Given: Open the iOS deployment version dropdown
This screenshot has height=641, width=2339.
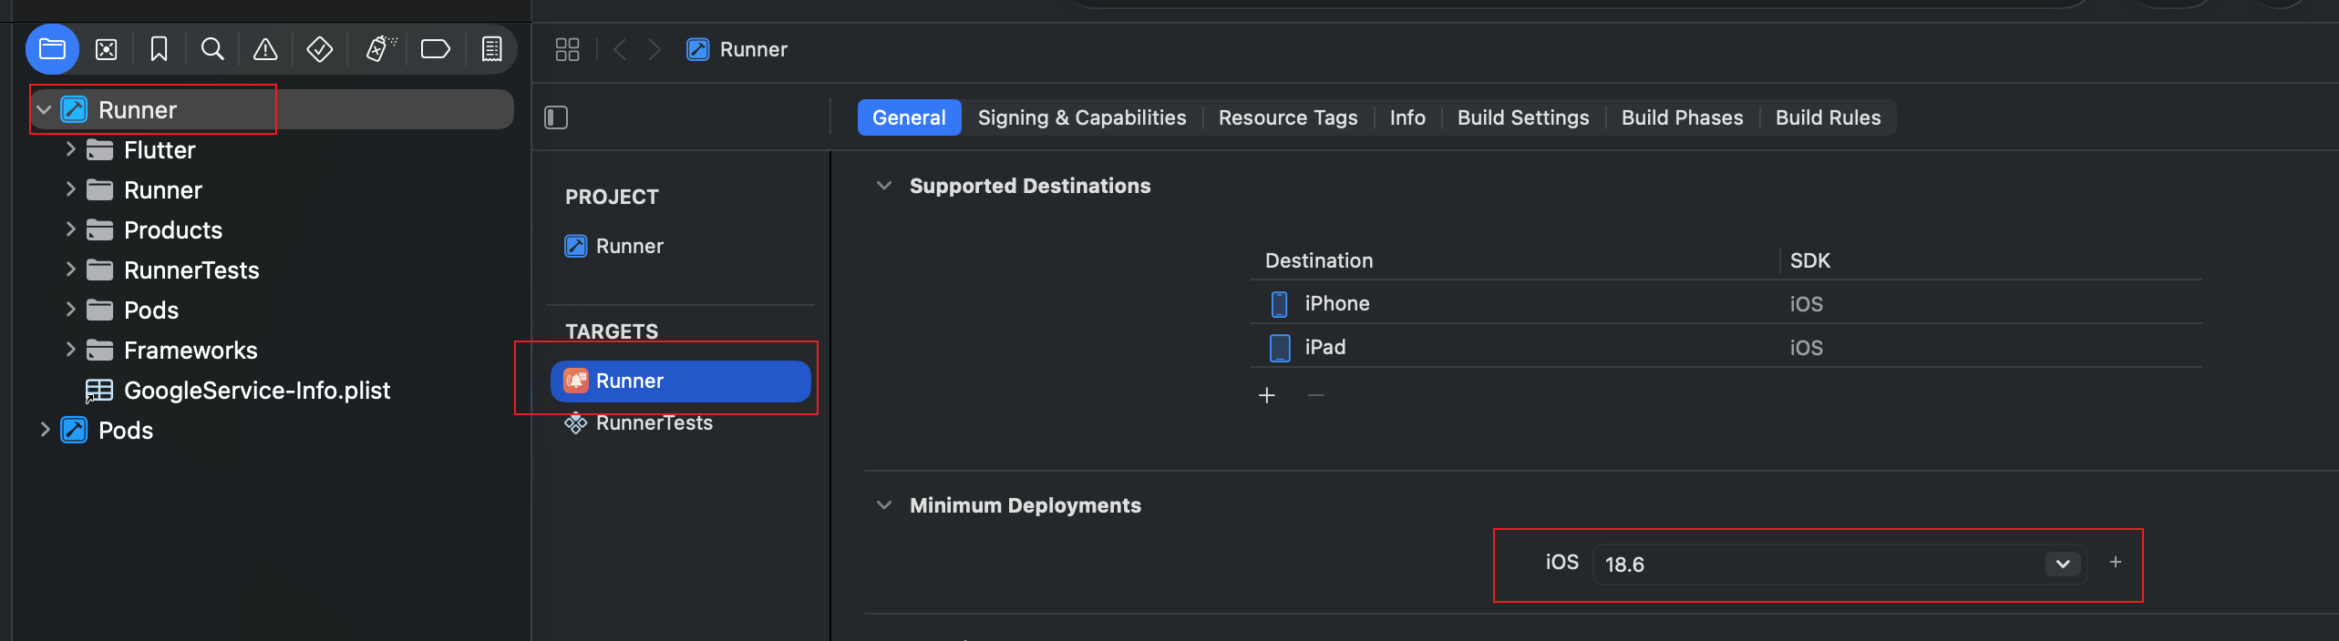Looking at the screenshot, I should click(x=2063, y=565).
